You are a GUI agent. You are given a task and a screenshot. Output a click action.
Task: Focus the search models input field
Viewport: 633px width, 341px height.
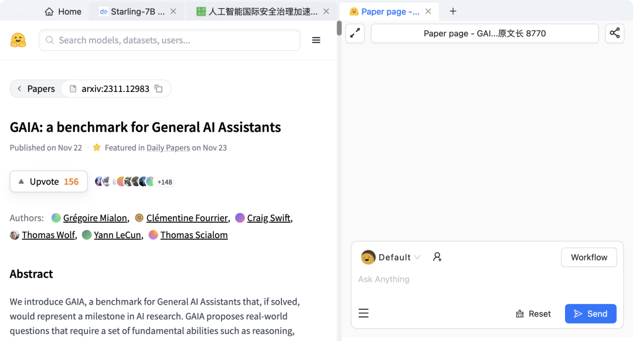click(x=176, y=40)
